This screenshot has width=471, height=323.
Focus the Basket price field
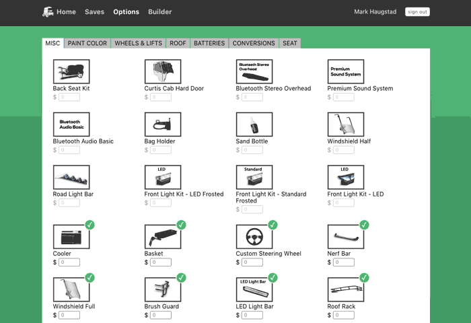click(x=161, y=262)
